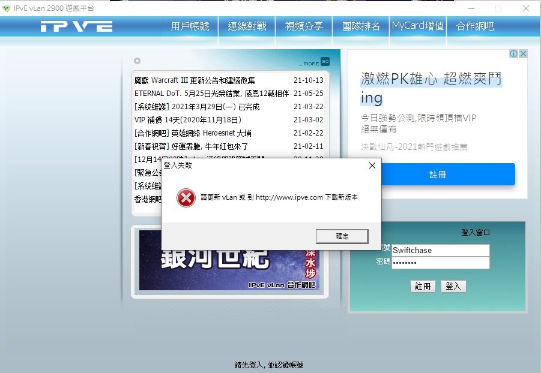This screenshot has height=373, width=541.
Task: Click the IPvE vLan app icon in the title bar
Action: [x=6, y=8]
